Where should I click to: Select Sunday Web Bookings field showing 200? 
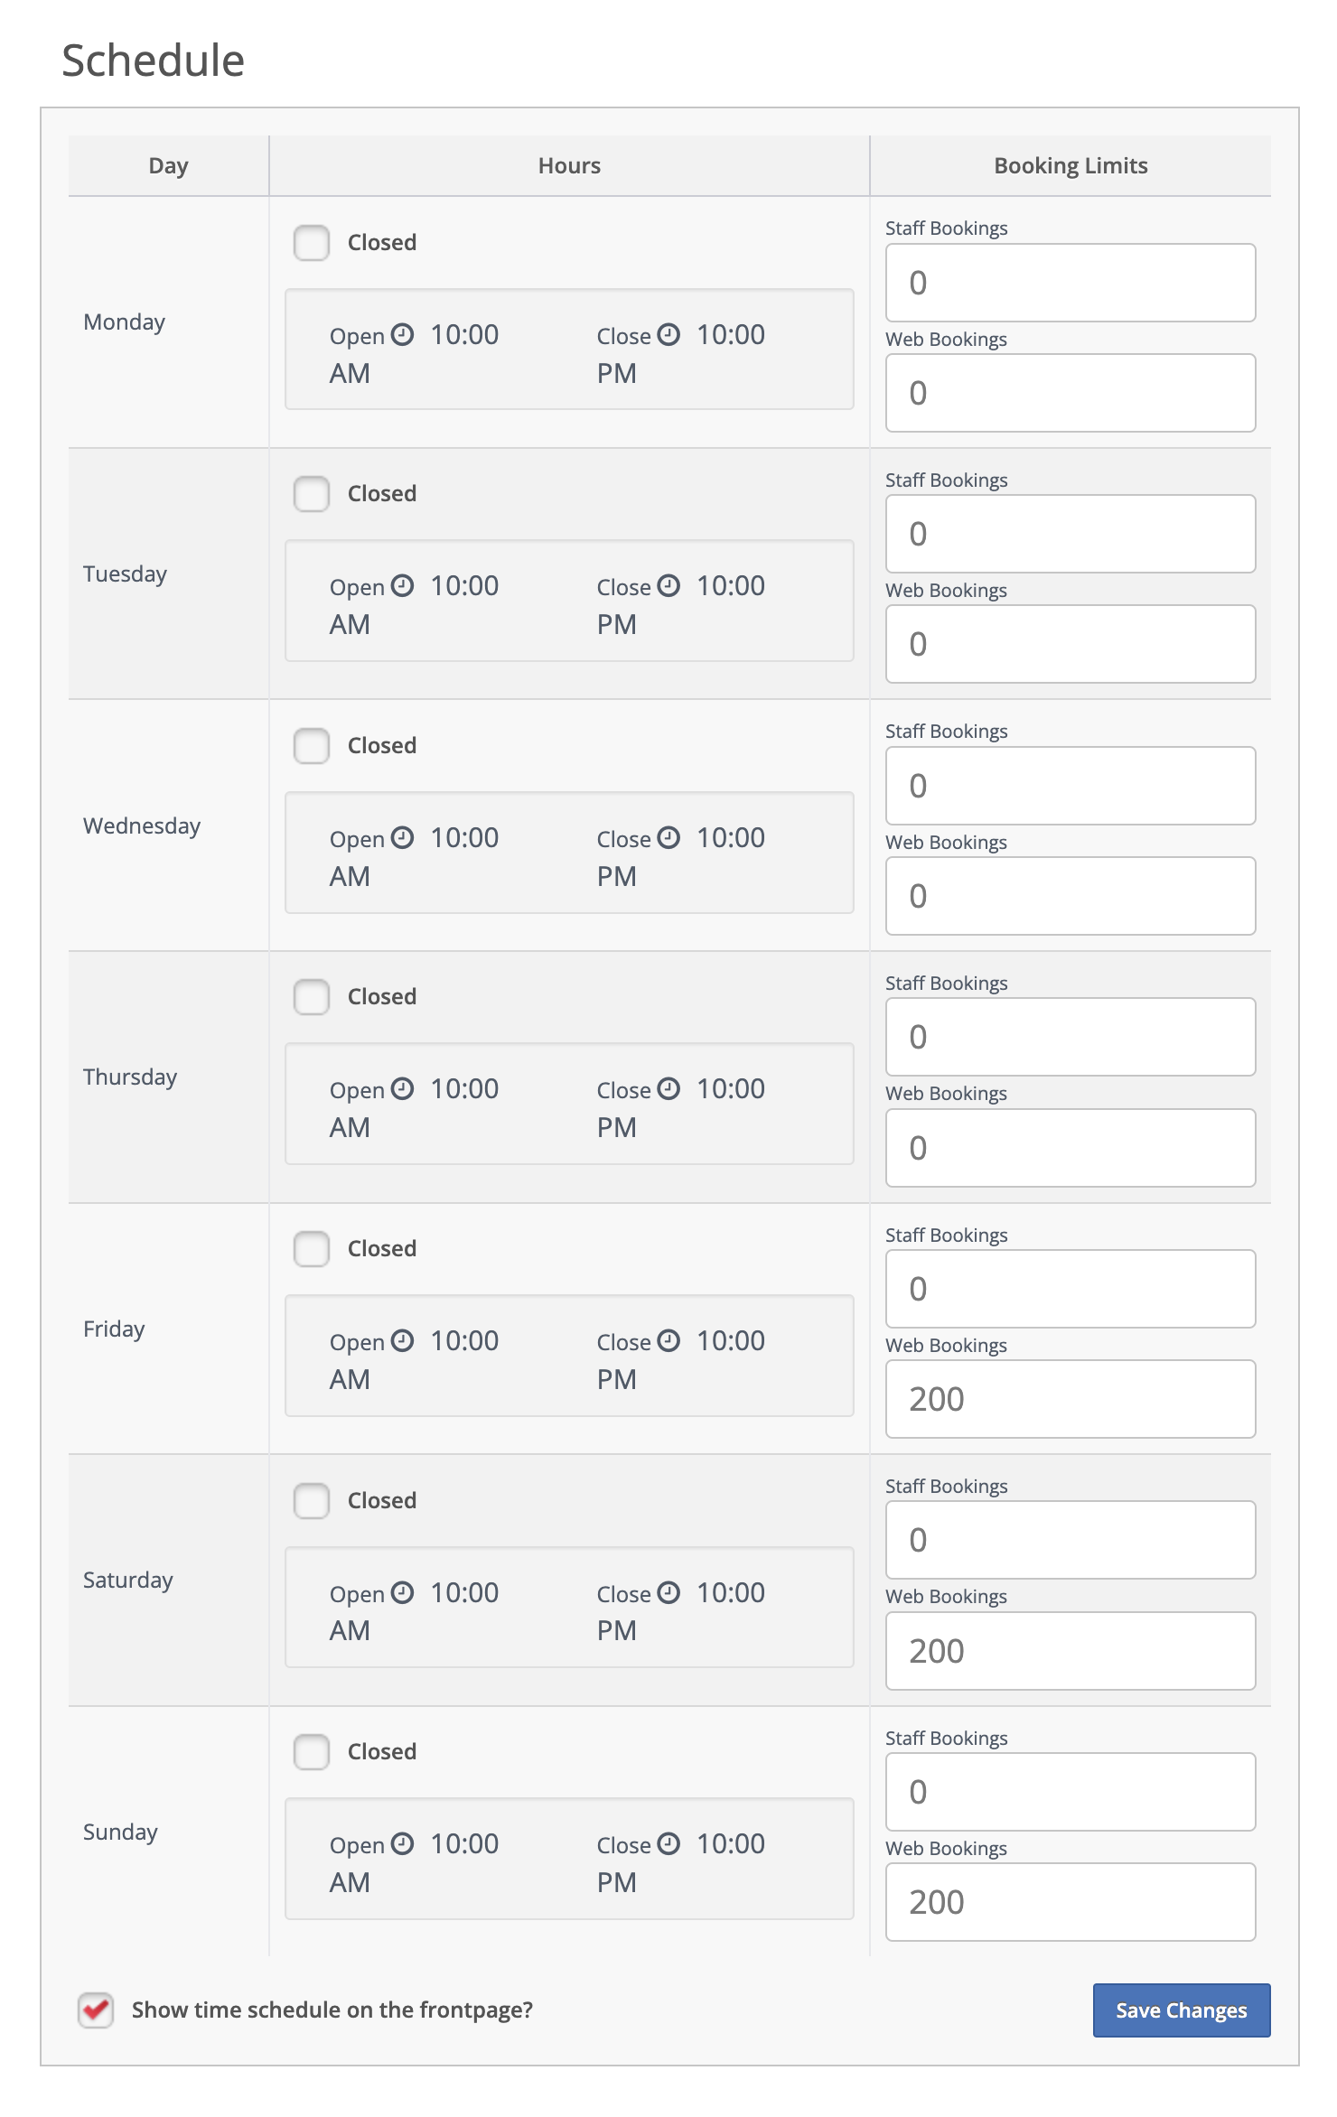point(1071,1902)
